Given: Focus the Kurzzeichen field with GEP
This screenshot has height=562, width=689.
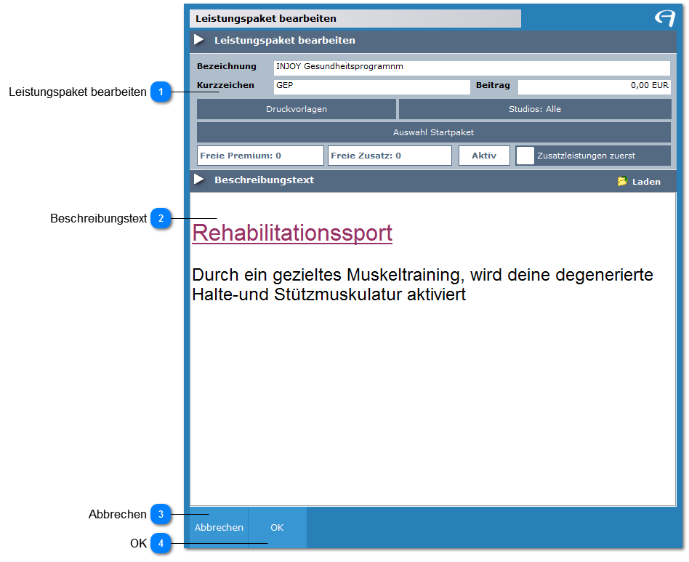Looking at the screenshot, I should (x=371, y=87).
